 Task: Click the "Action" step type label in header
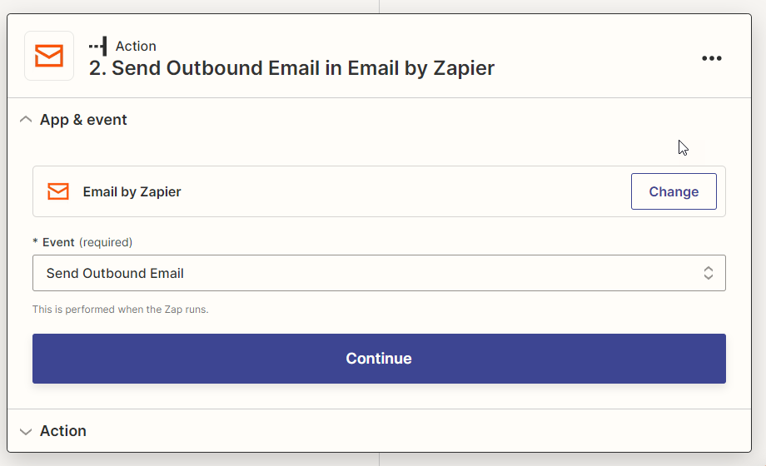coord(136,47)
